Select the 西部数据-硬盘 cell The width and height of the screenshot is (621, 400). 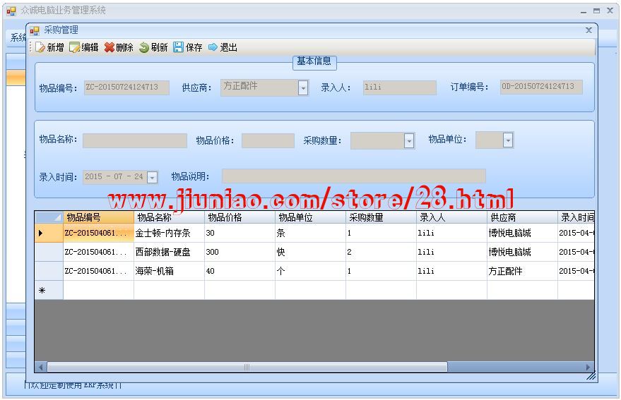tap(169, 252)
